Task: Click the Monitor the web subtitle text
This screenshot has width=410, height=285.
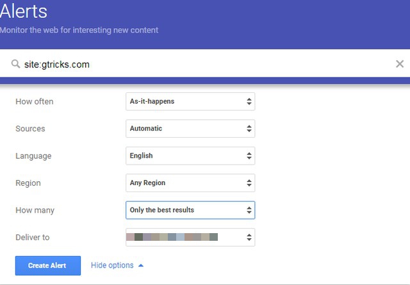Action: pyautogui.click(x=79, y=30)
